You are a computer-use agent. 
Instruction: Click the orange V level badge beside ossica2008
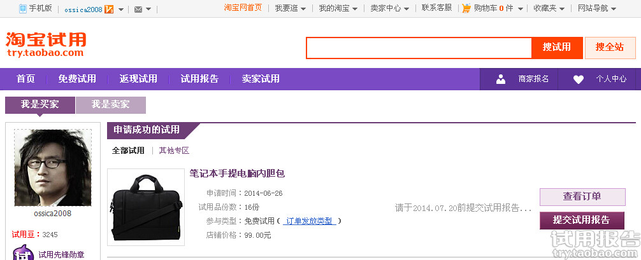click(109, 10)
